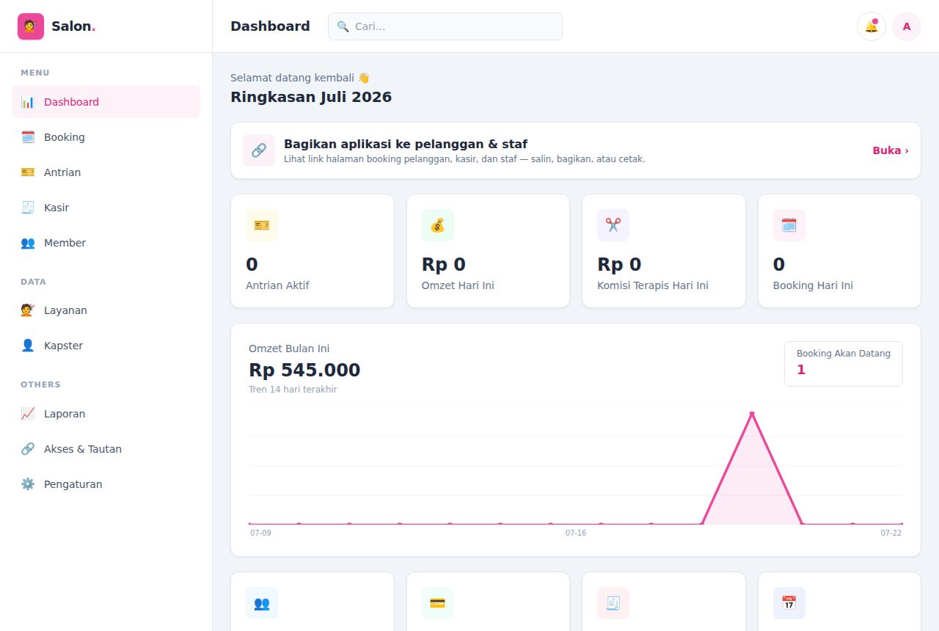
Task: Click the Salon brand name text
Action: (x=73, y=26)
